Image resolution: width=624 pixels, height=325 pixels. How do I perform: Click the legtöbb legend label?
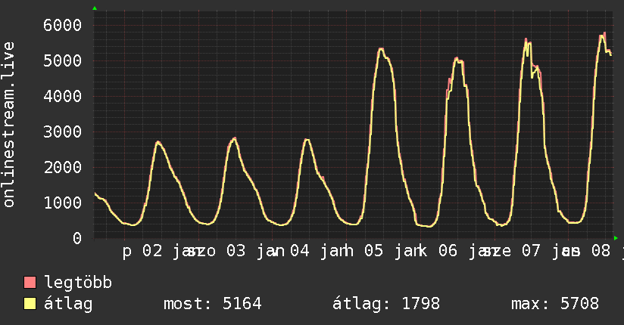click(78, 283)
